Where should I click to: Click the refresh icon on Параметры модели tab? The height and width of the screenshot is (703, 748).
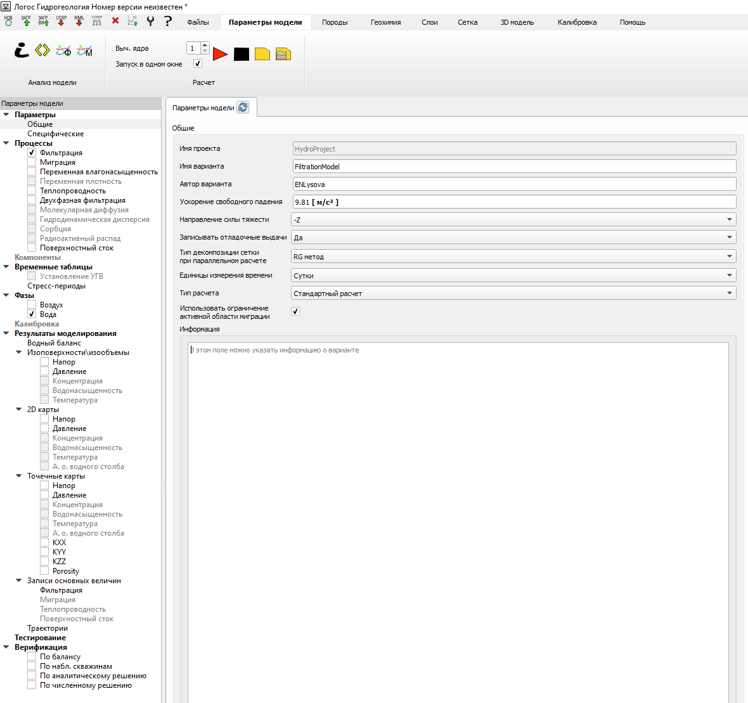[243, 108]
